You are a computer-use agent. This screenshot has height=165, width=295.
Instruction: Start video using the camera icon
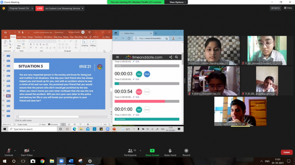[27, 151]
